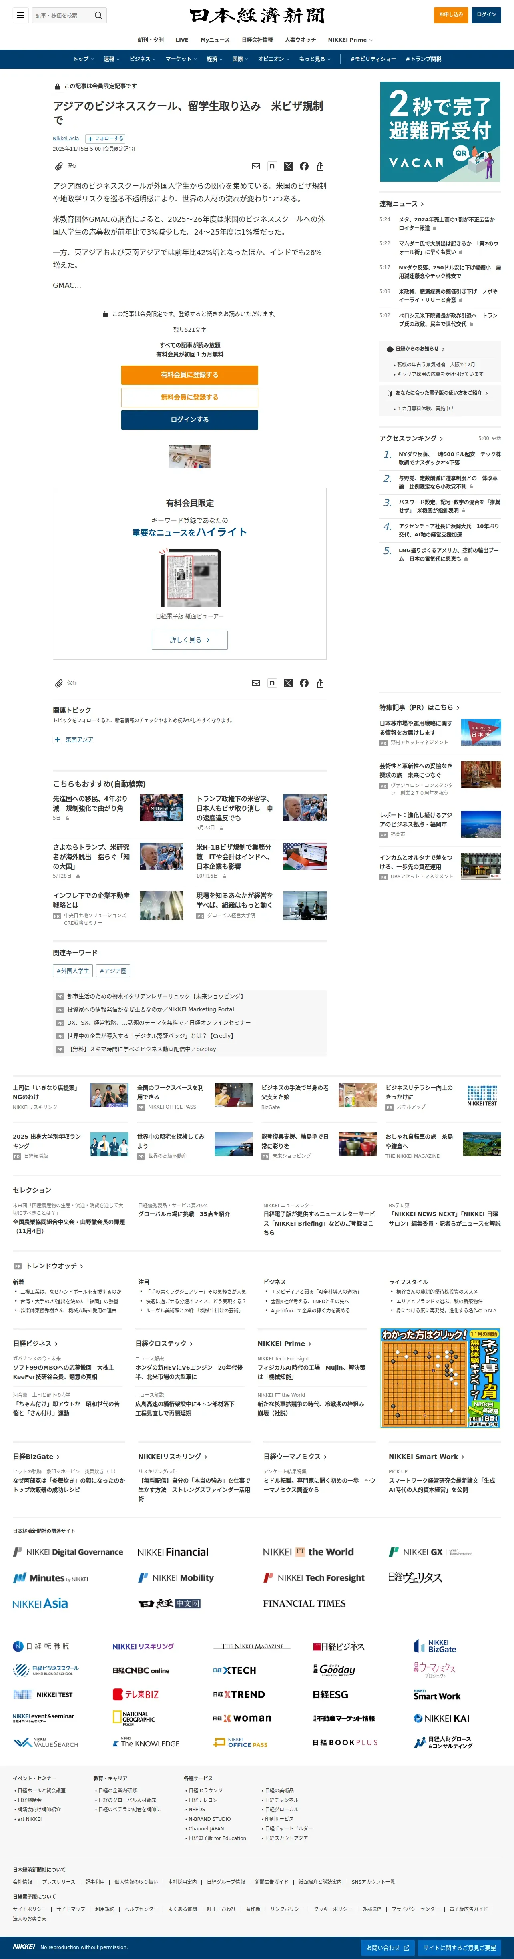Toggle the フォローする button for Nikkei Asia

click(105, 139)
